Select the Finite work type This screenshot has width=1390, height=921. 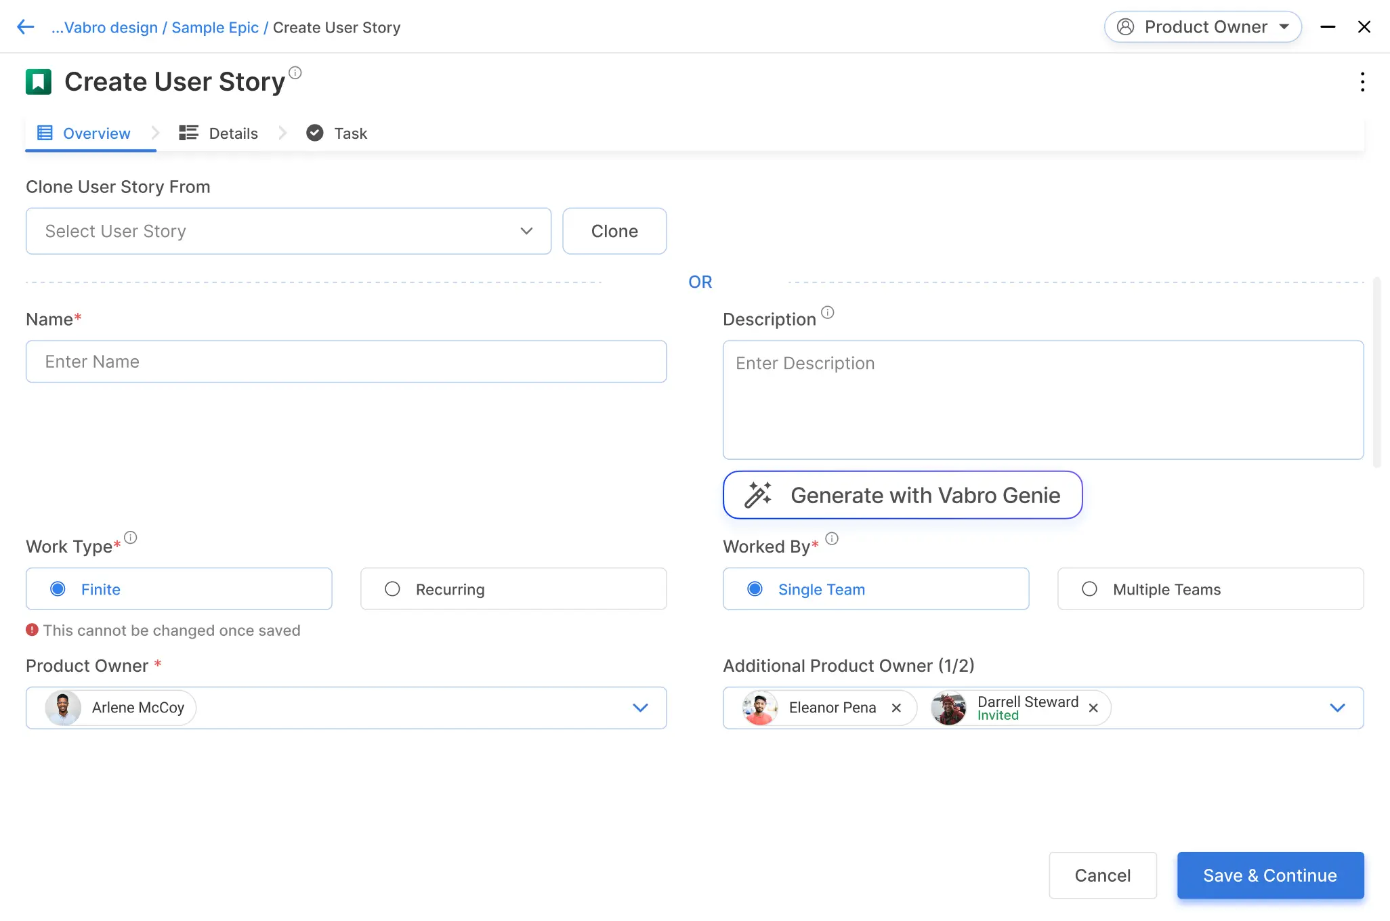(179, 589)
